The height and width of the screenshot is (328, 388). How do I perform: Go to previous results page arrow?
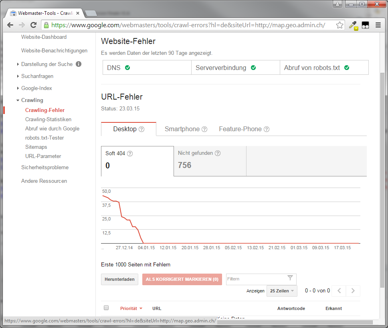click(339, 291)
